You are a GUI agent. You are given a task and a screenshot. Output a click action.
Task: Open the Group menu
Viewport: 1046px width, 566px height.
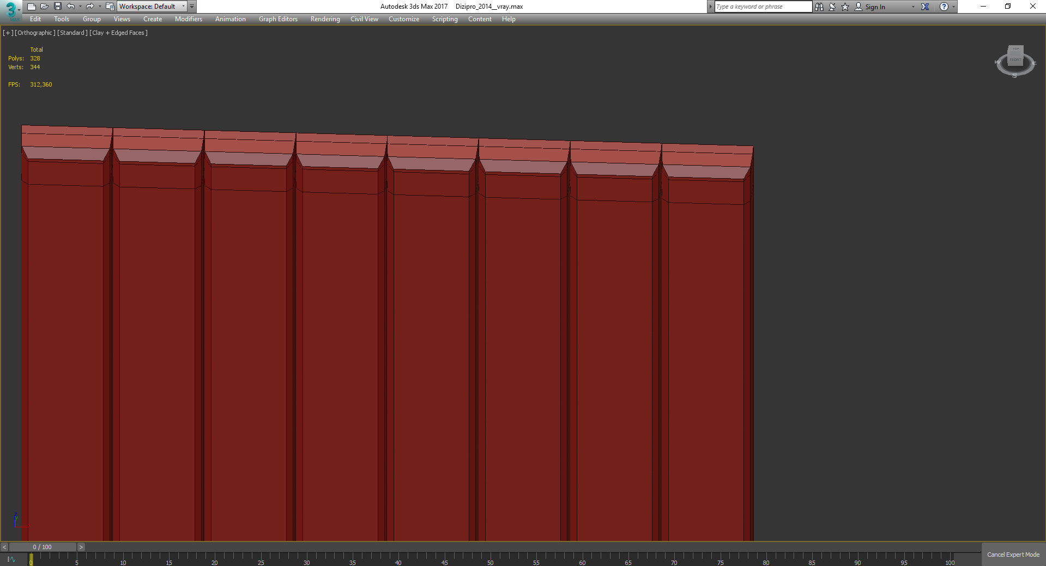pos(92,19)
